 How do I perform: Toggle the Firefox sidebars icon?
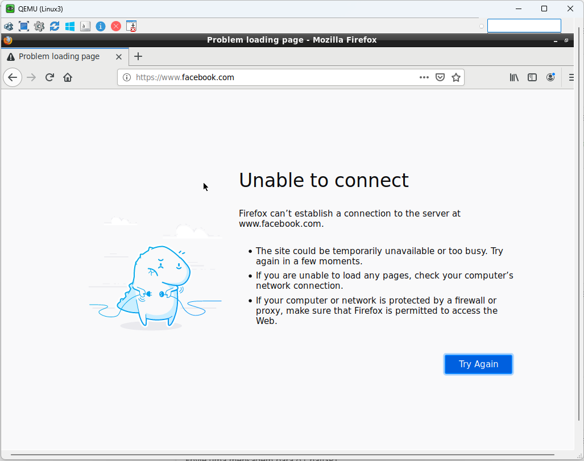click(x=532, y=77)
